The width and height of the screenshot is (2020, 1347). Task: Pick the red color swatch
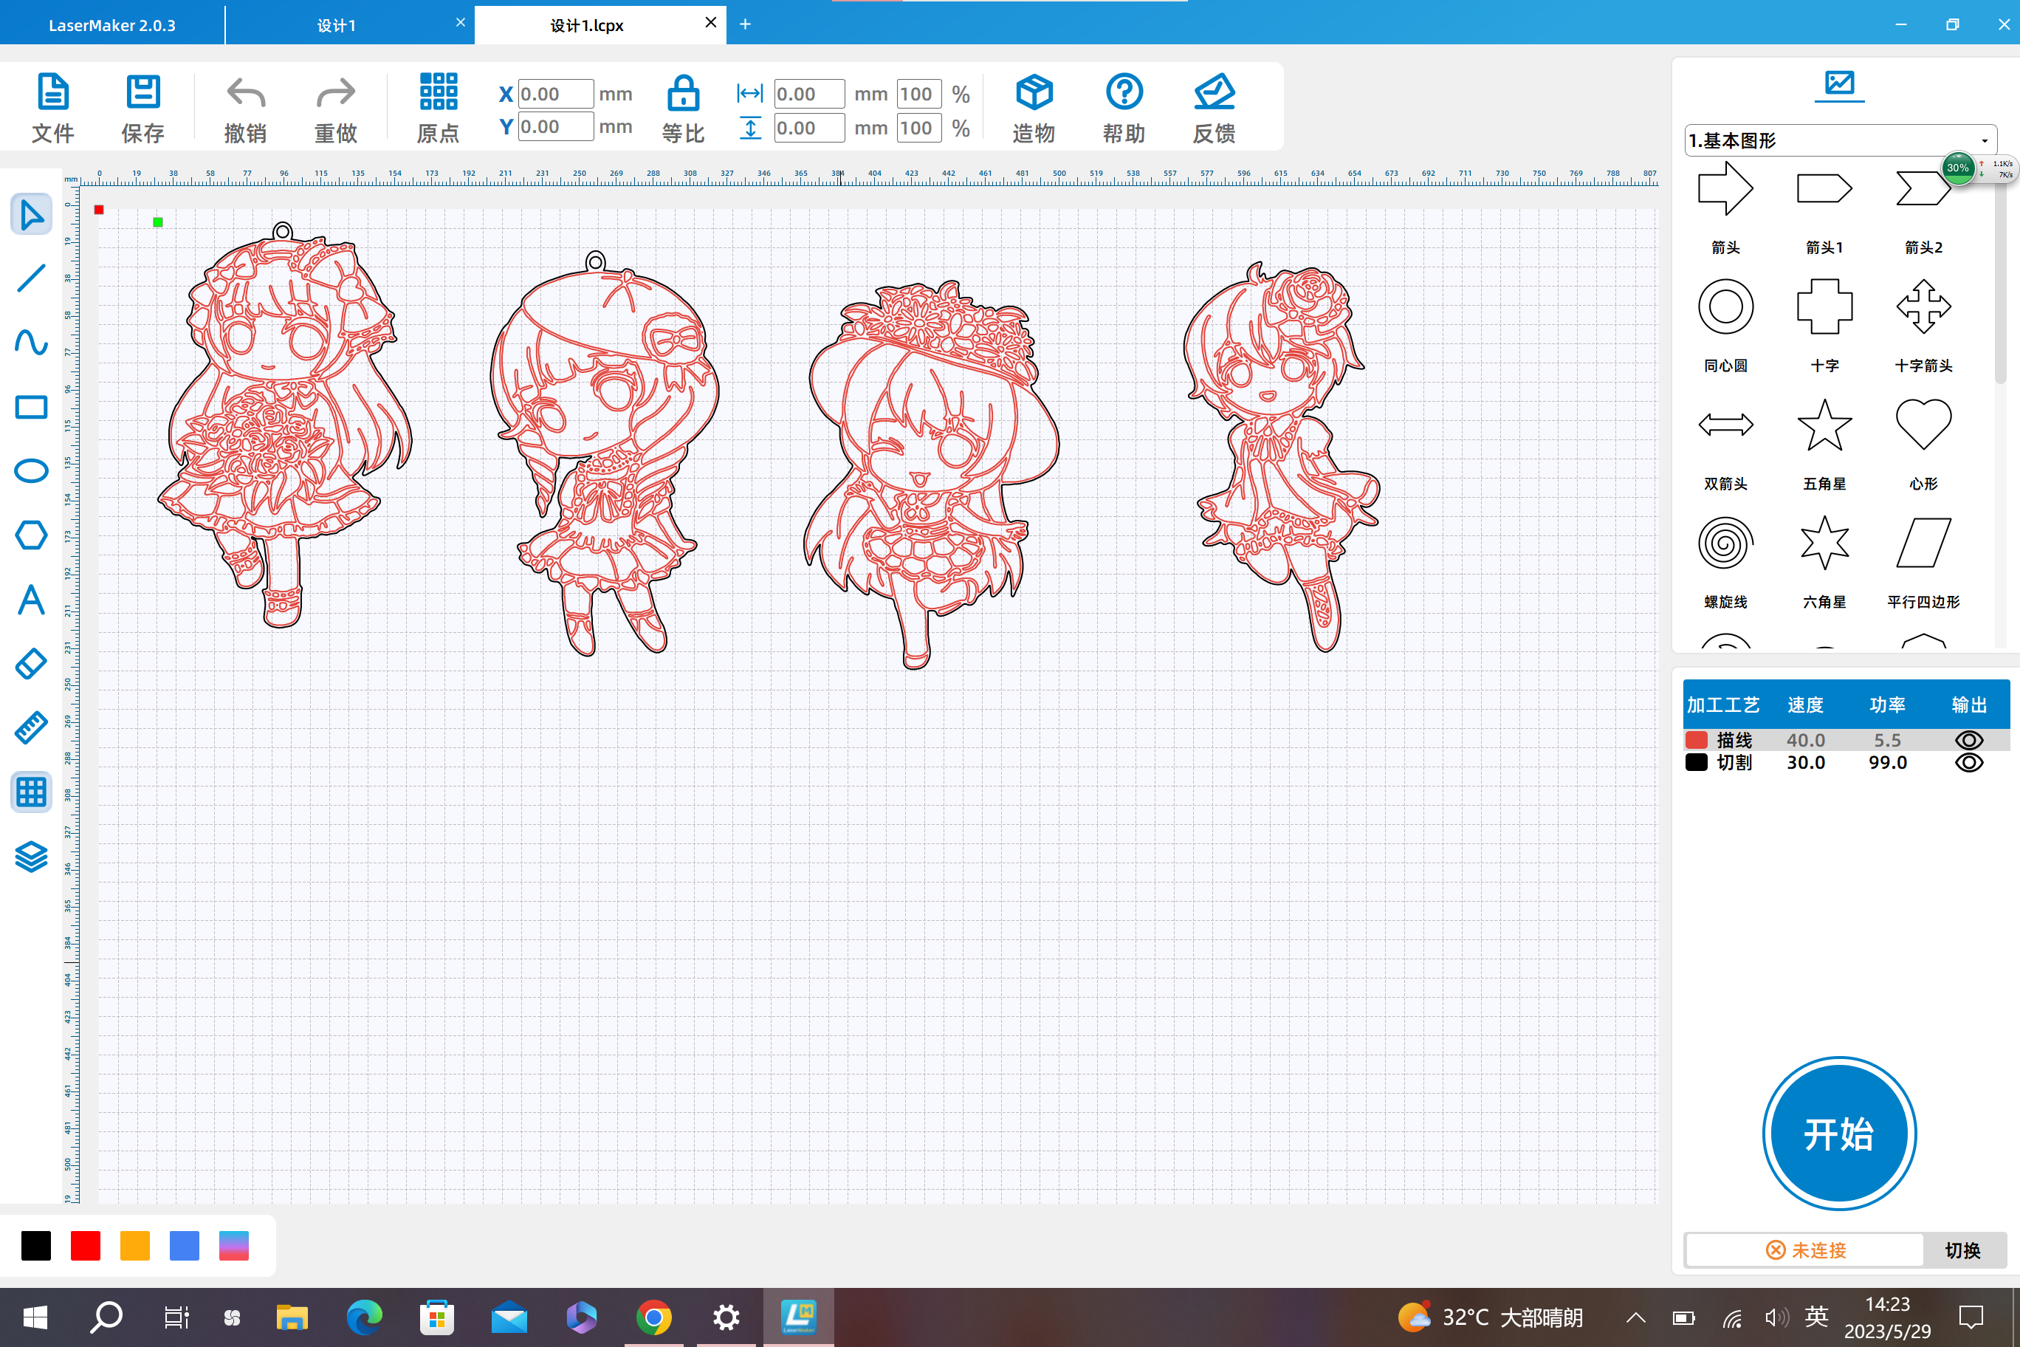[x=86, y=1246]
